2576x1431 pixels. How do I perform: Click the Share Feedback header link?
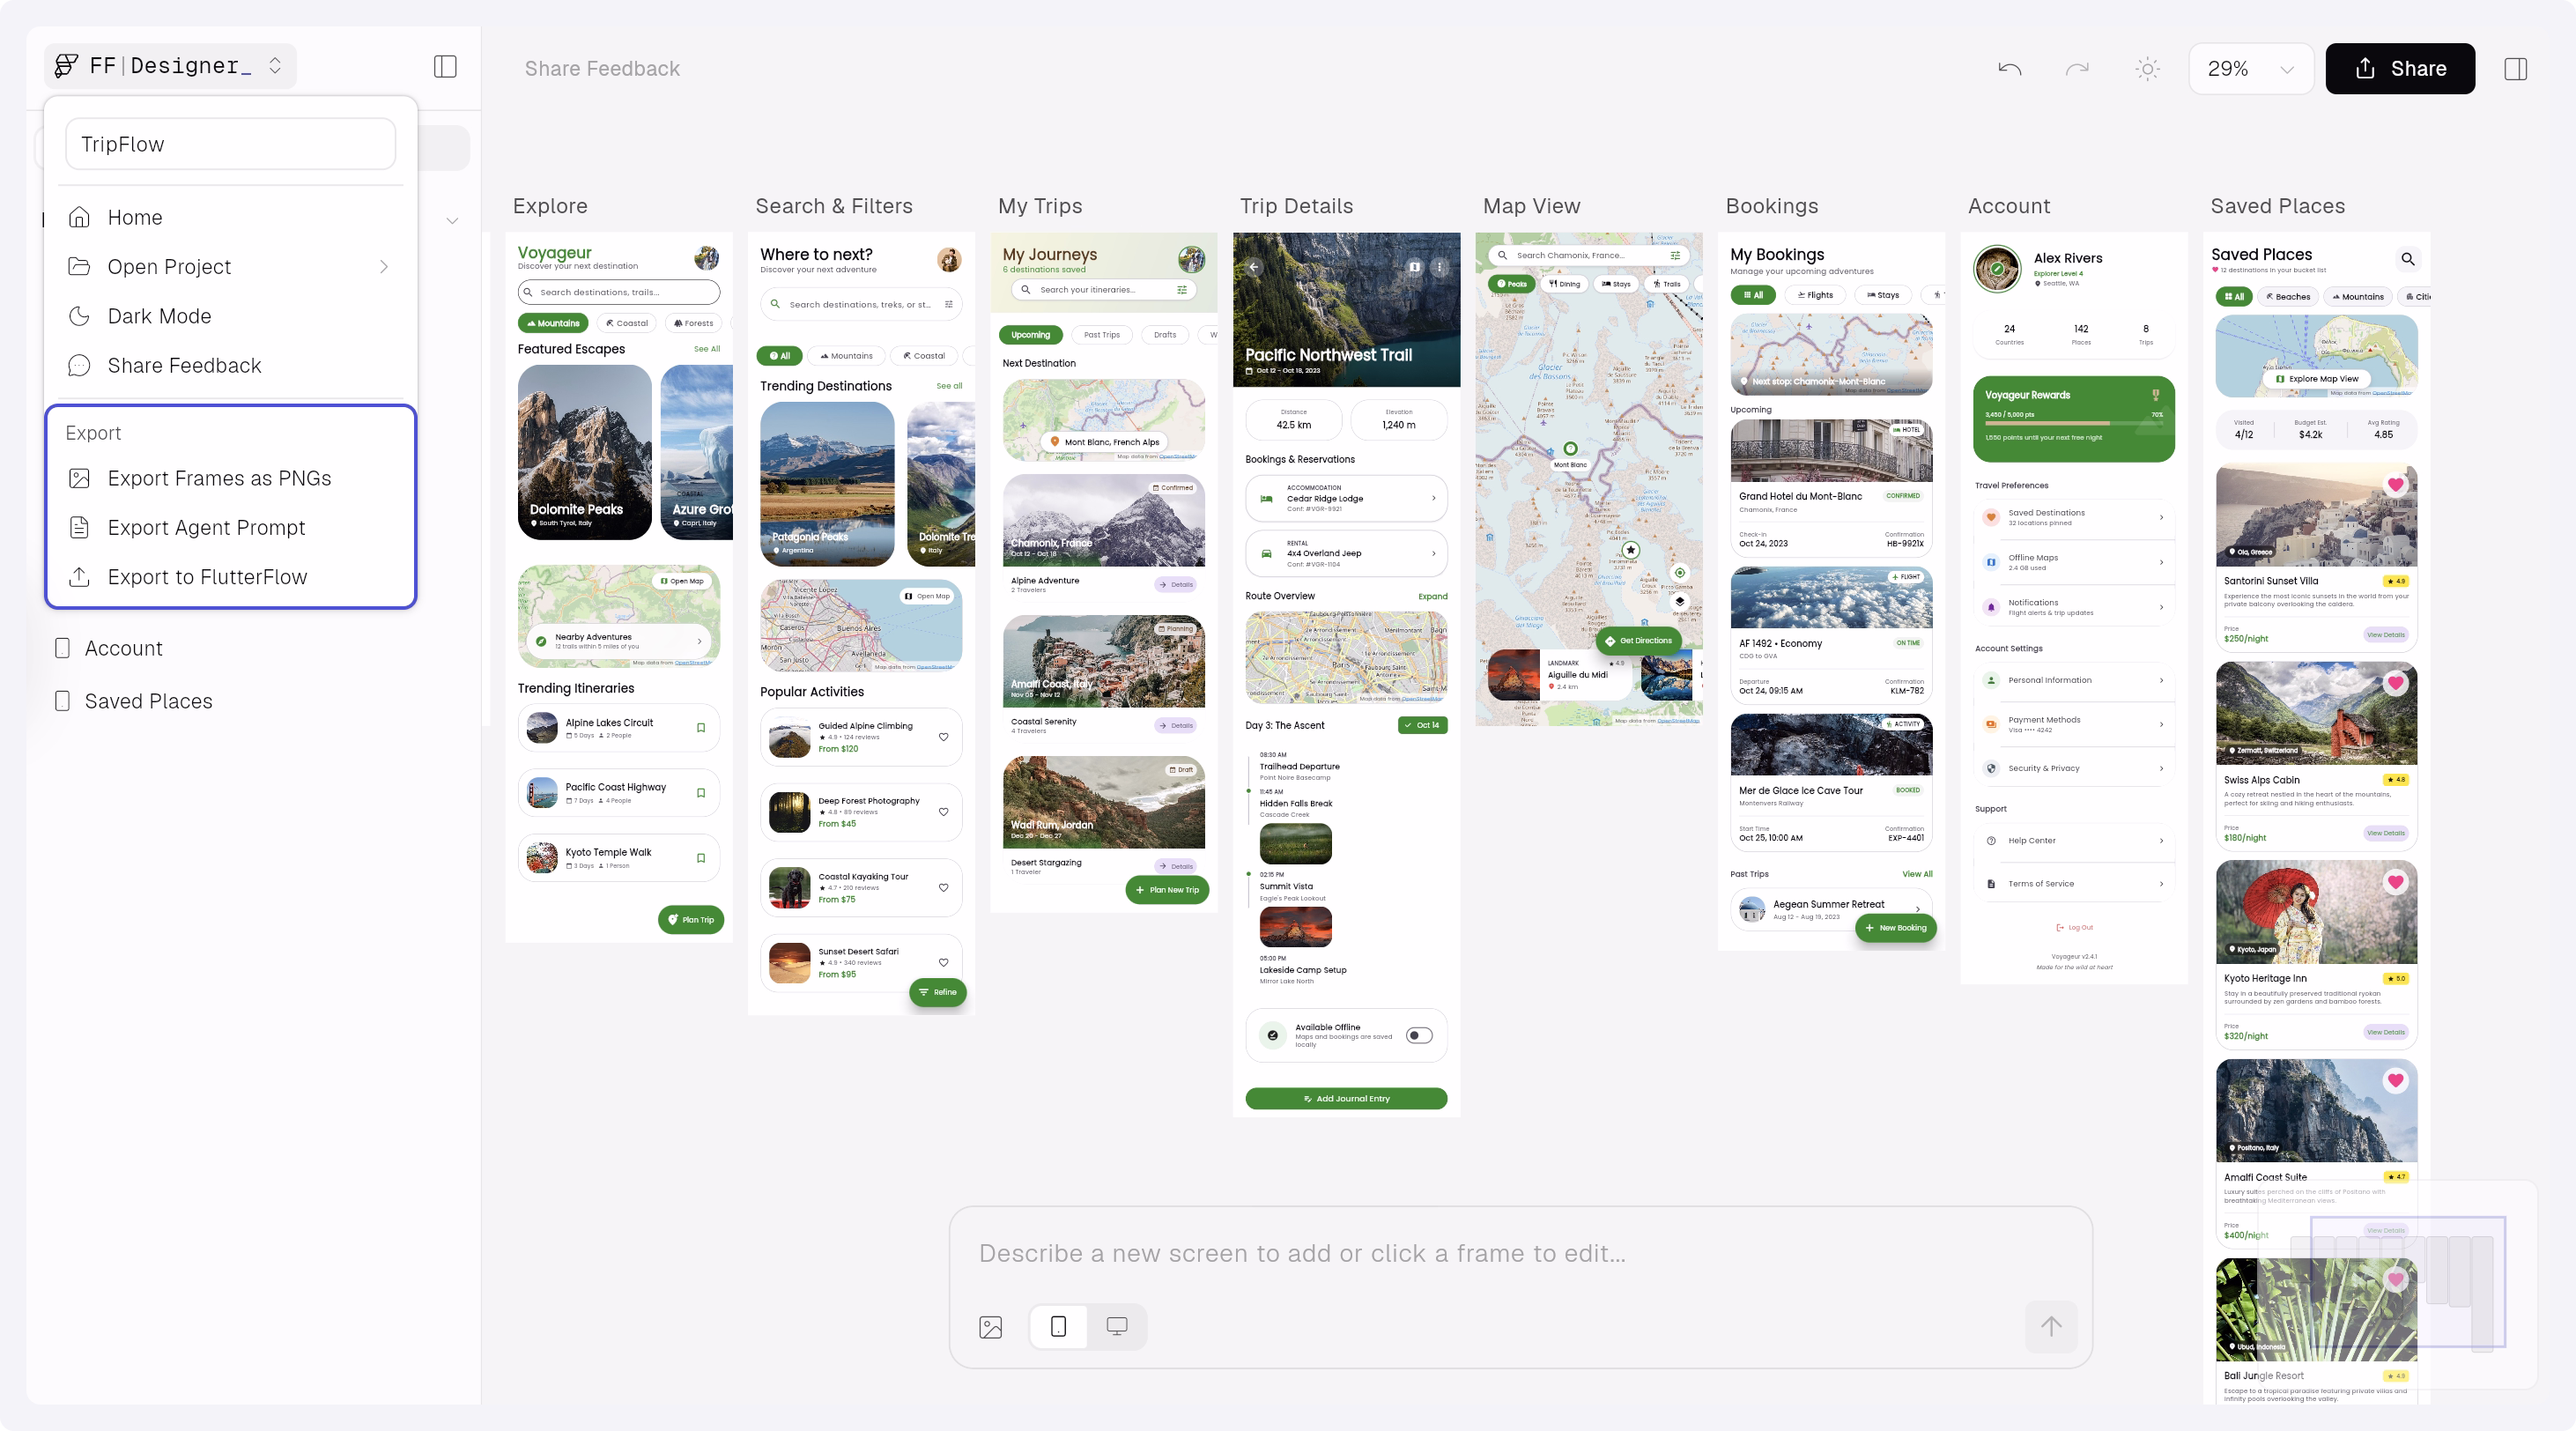(602, 69)
